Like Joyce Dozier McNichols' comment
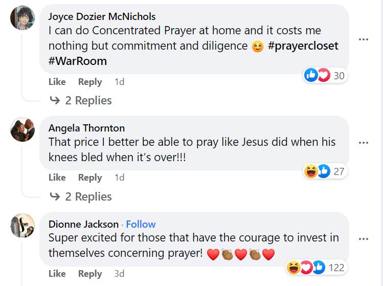This screenshot has width=383, height=286. click(x=57, y=82)
